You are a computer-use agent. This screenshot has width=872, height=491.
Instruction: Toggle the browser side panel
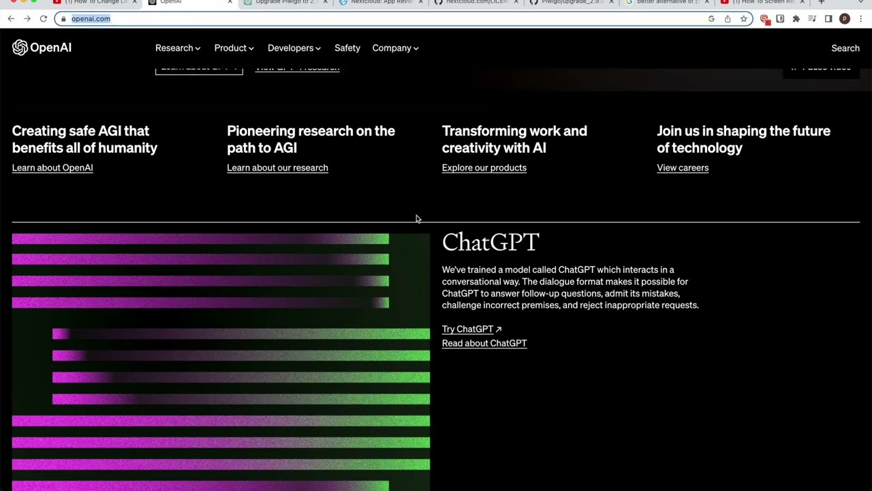pyautogui.click(x=828, y=18)
